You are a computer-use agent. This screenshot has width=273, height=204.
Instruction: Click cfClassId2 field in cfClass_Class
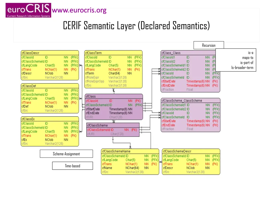pyautogui.click(x=188, y=61)
